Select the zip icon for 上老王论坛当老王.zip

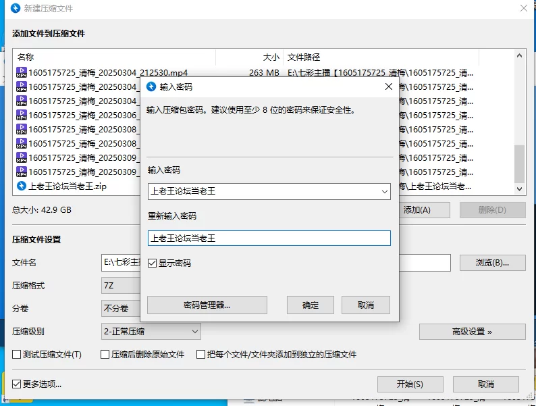point(22,186)
